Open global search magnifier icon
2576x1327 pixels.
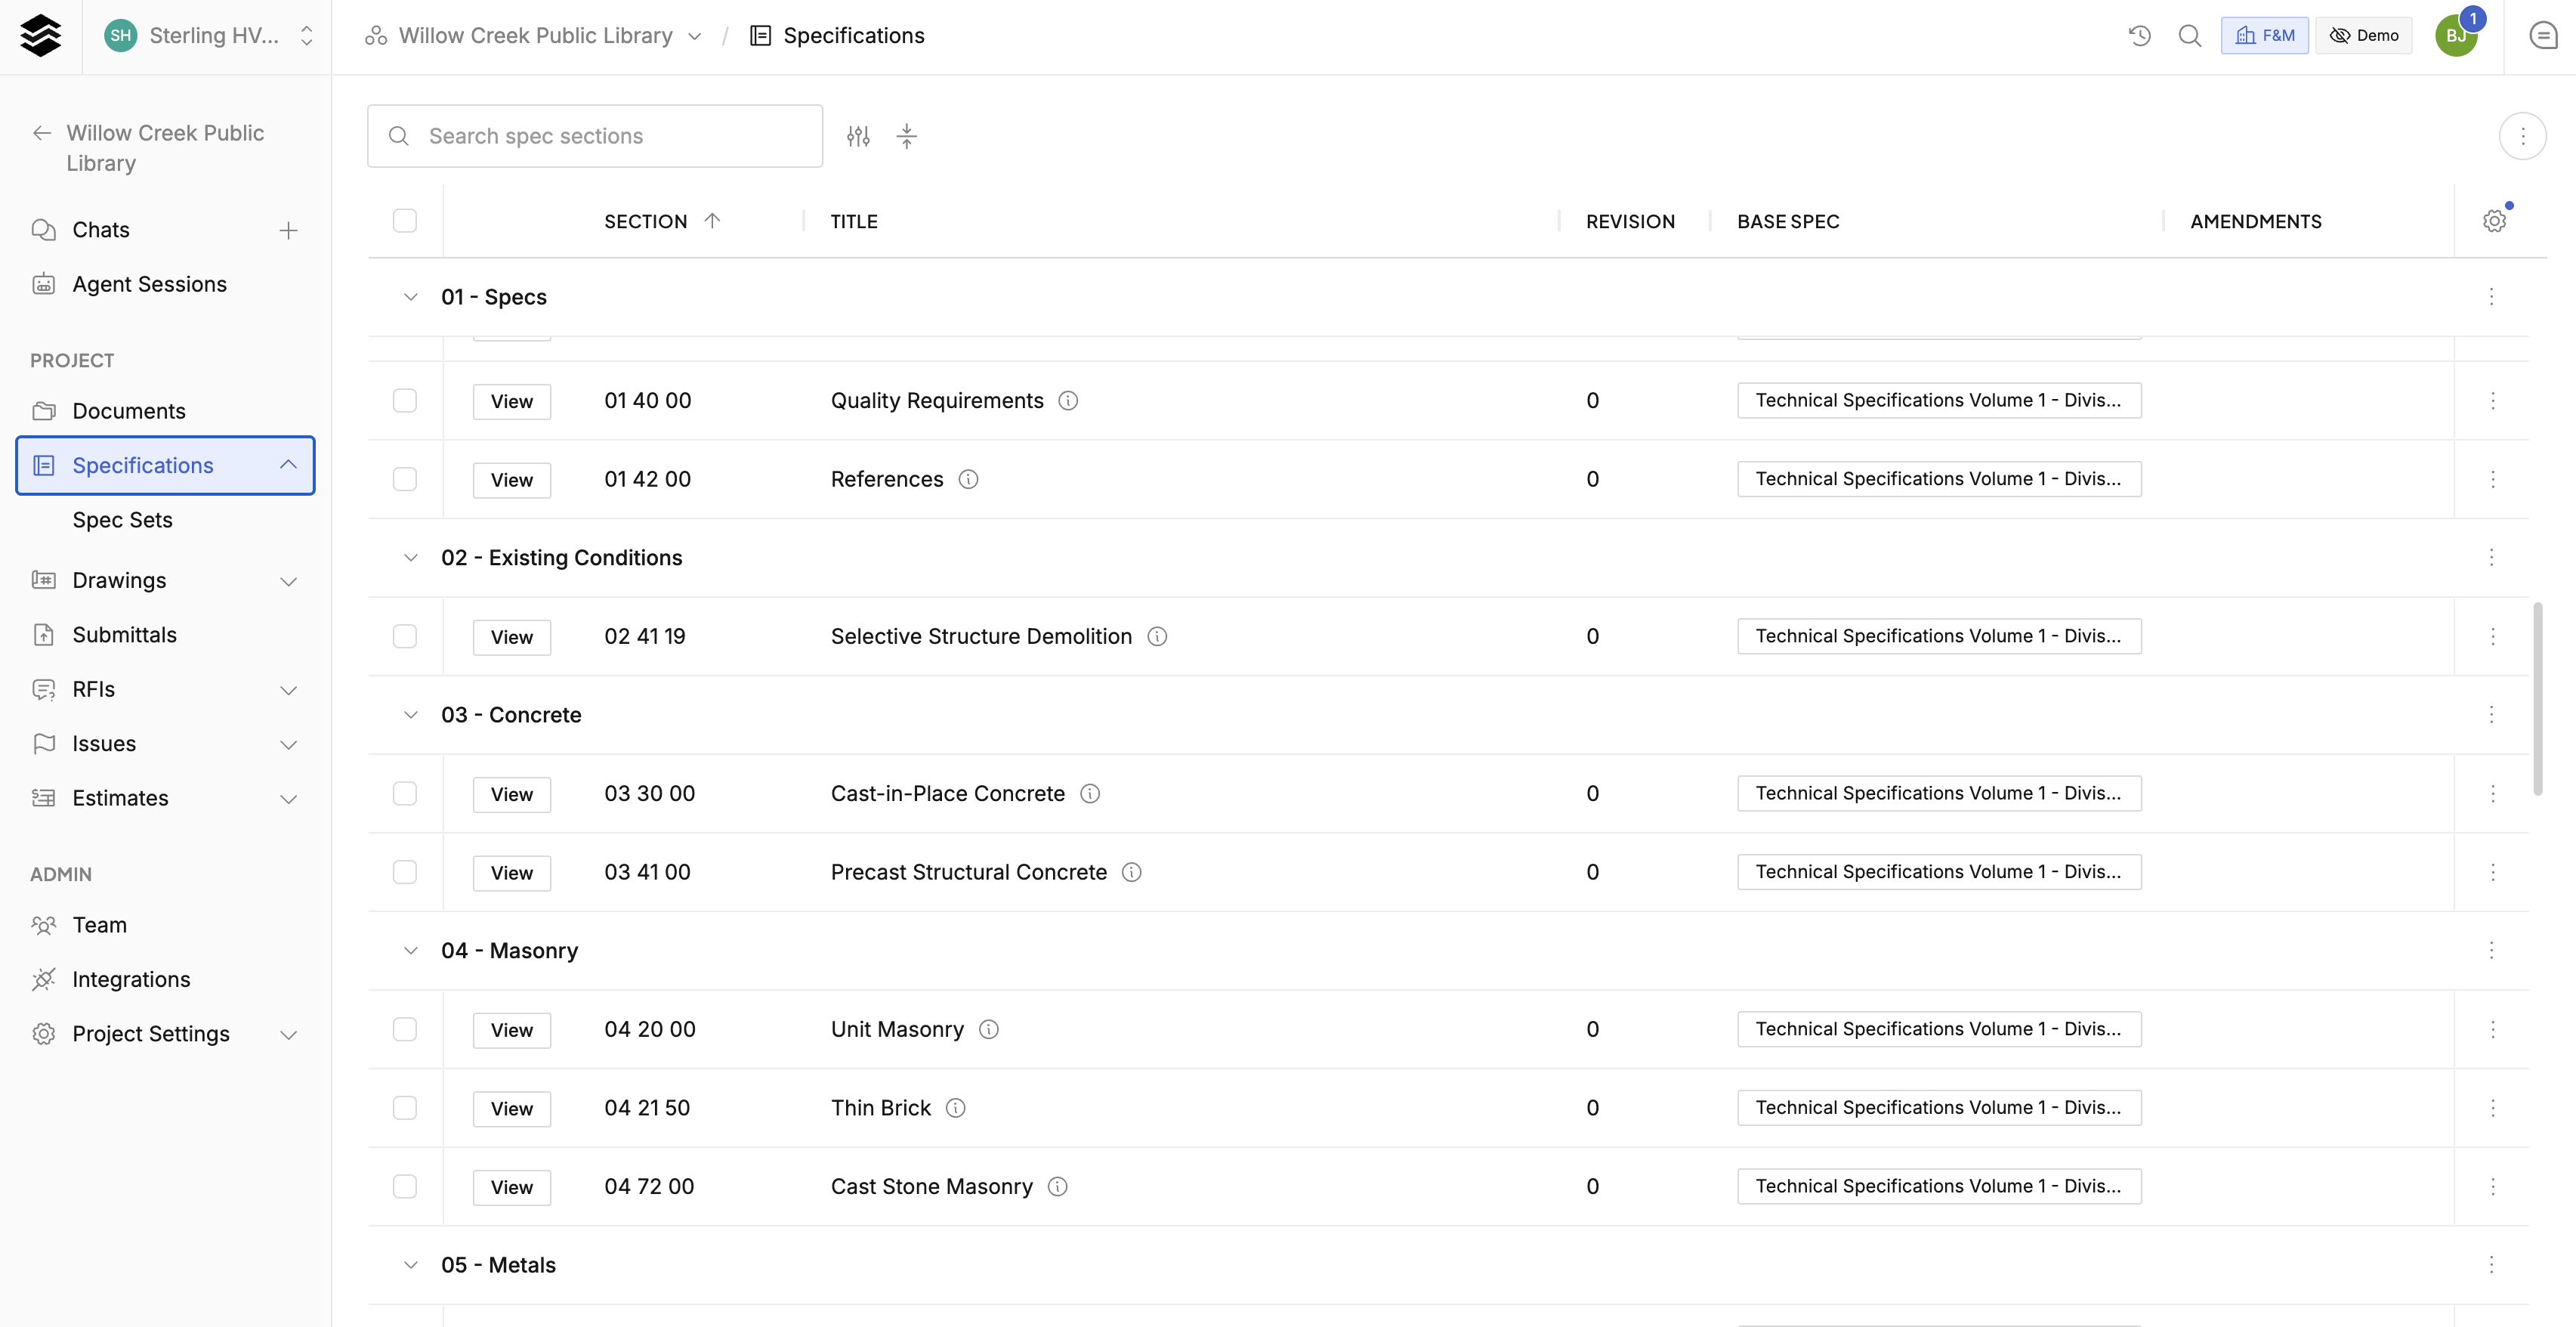click(x=2190, y=36)
